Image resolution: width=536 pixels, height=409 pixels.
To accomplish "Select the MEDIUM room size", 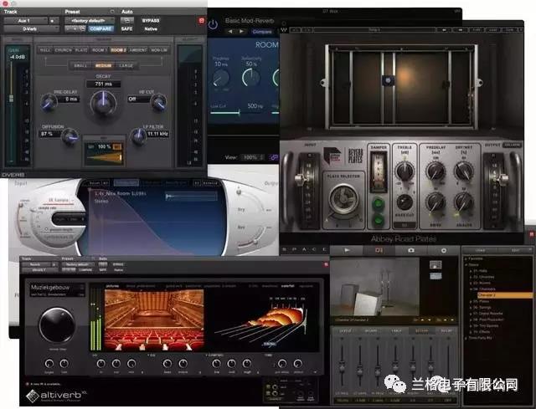I will (x=103, y=65).
